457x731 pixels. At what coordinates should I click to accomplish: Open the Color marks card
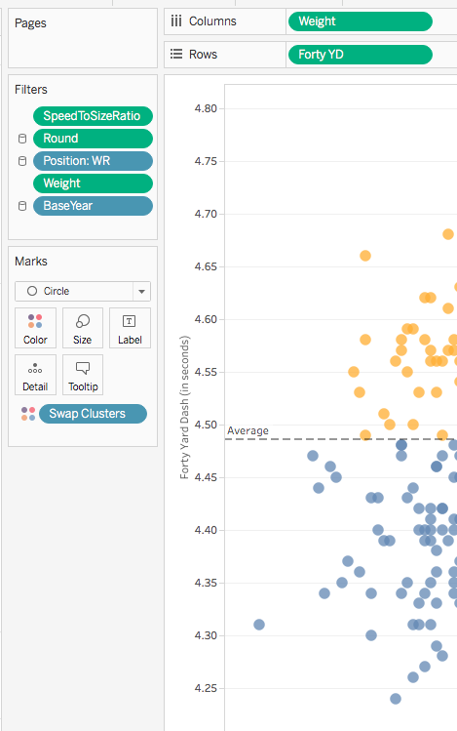point(35,328)
